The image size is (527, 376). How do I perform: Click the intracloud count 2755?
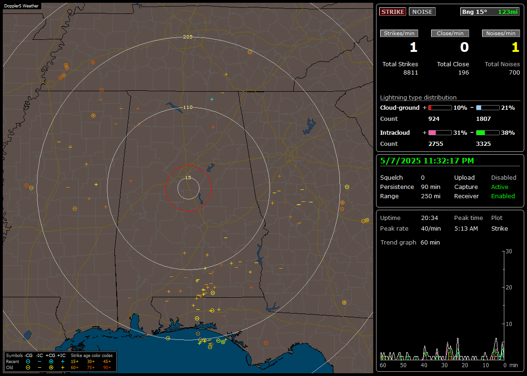[x=436, y=144]
